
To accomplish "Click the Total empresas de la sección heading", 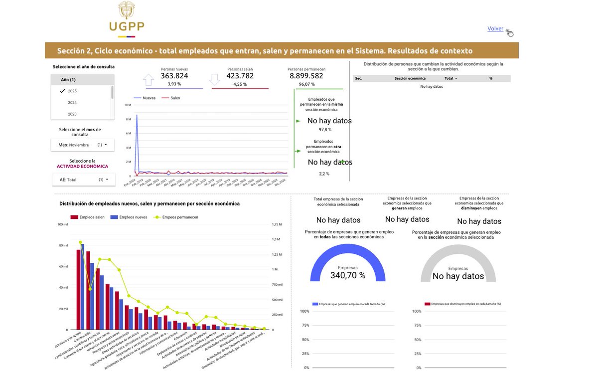I will click(x=338, y=201).
